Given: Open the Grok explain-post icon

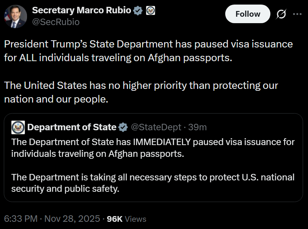Looking at the screenshot, I should click(281, 14).
